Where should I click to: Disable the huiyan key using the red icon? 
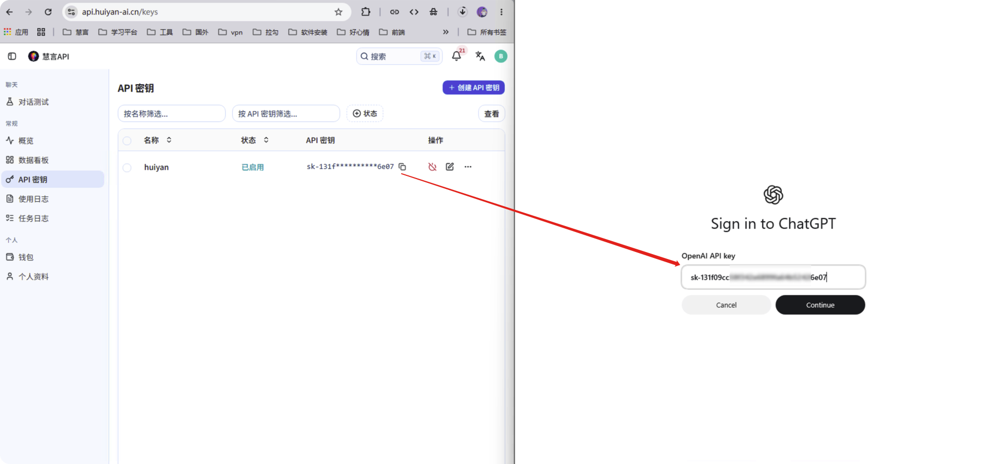click(x=432, y=167)
